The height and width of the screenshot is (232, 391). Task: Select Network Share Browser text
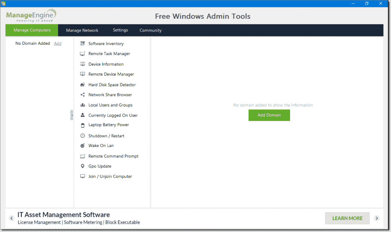point(110,95)
